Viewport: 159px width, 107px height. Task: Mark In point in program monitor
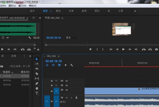[x=97, y=50]
